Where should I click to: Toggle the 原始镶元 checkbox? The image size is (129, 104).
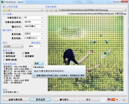point(4,53)
